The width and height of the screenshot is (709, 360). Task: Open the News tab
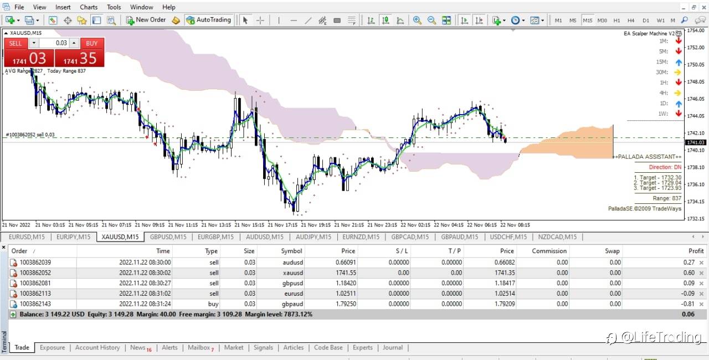click(x=138, y=347)
